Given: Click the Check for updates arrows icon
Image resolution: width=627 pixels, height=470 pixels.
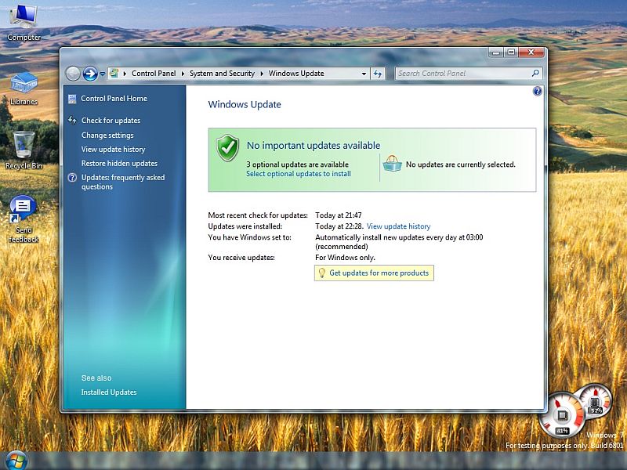Looking at the screenshot, I should pyautogui.click(x=72, y=120).
